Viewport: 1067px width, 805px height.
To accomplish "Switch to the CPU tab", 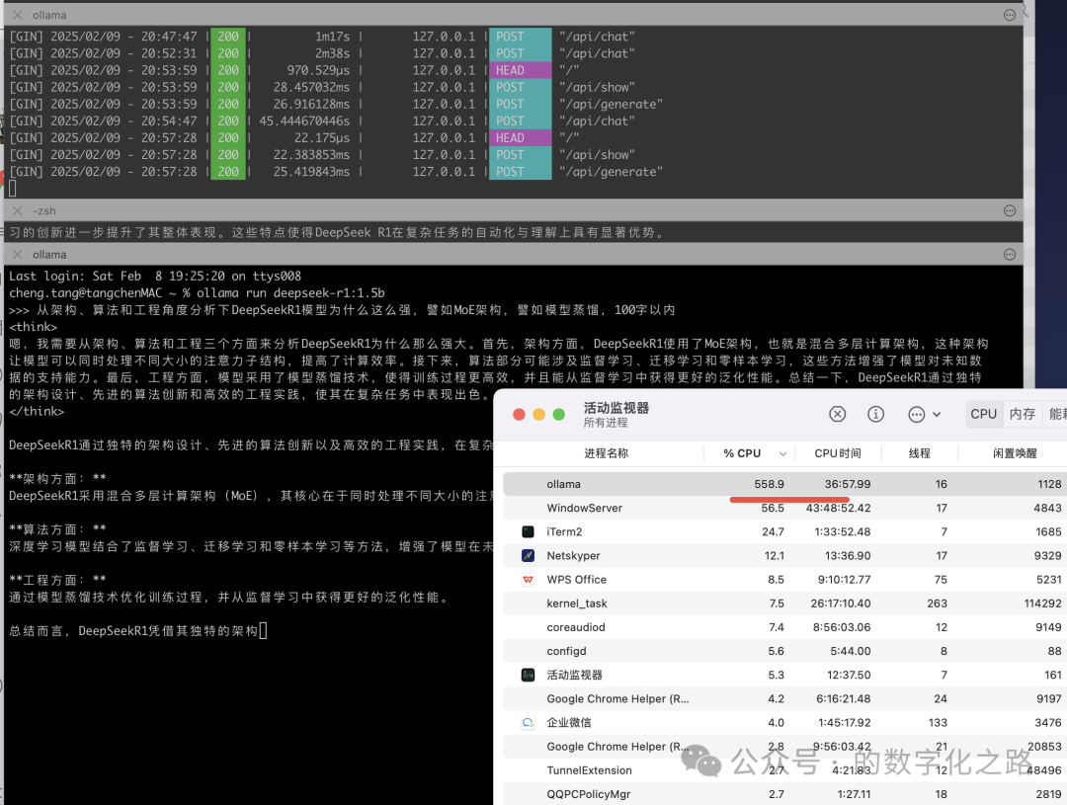I will [x=983, y=415].
